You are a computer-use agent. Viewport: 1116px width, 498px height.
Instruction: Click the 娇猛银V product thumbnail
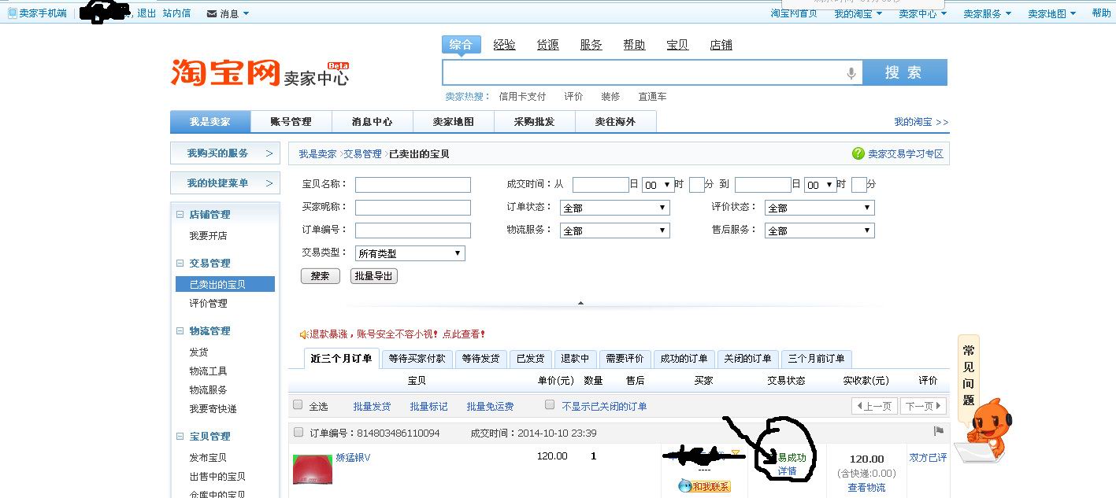point(312,470)
